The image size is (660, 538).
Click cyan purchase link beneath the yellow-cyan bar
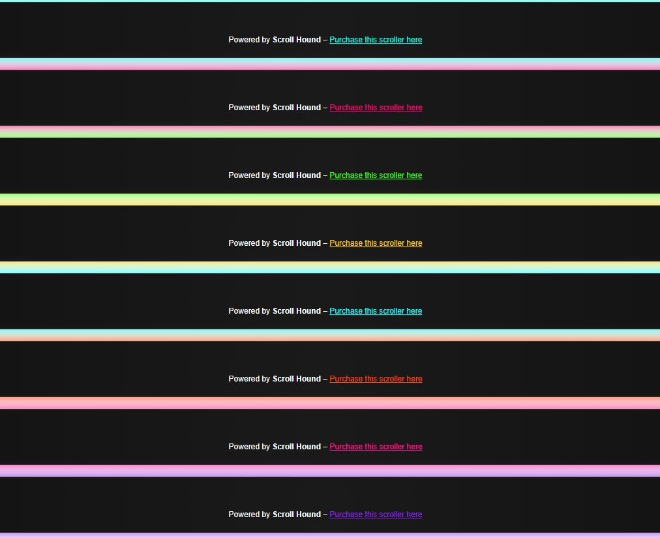point(376,311)
